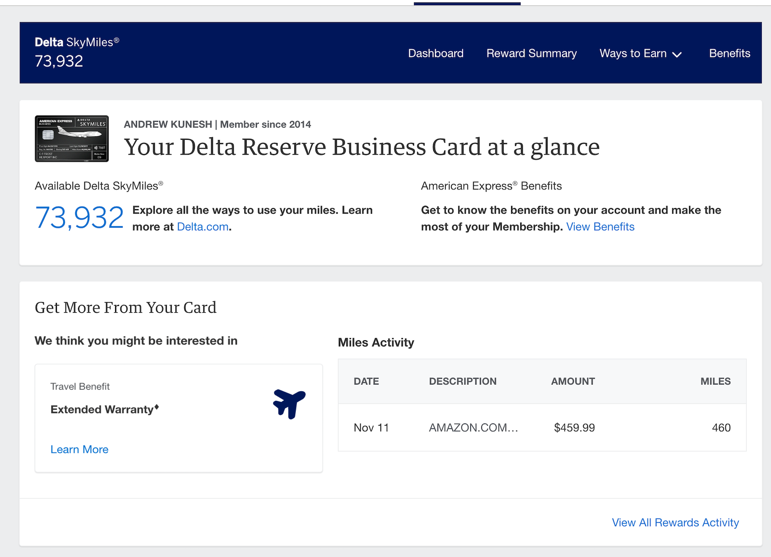
Task: Select the Travel Benefit card panel
Action: coord(178,418)
